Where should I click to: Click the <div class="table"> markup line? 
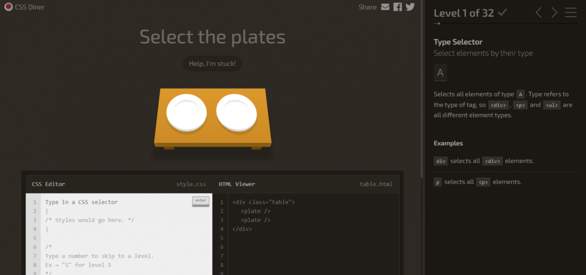tap(264, 202)
